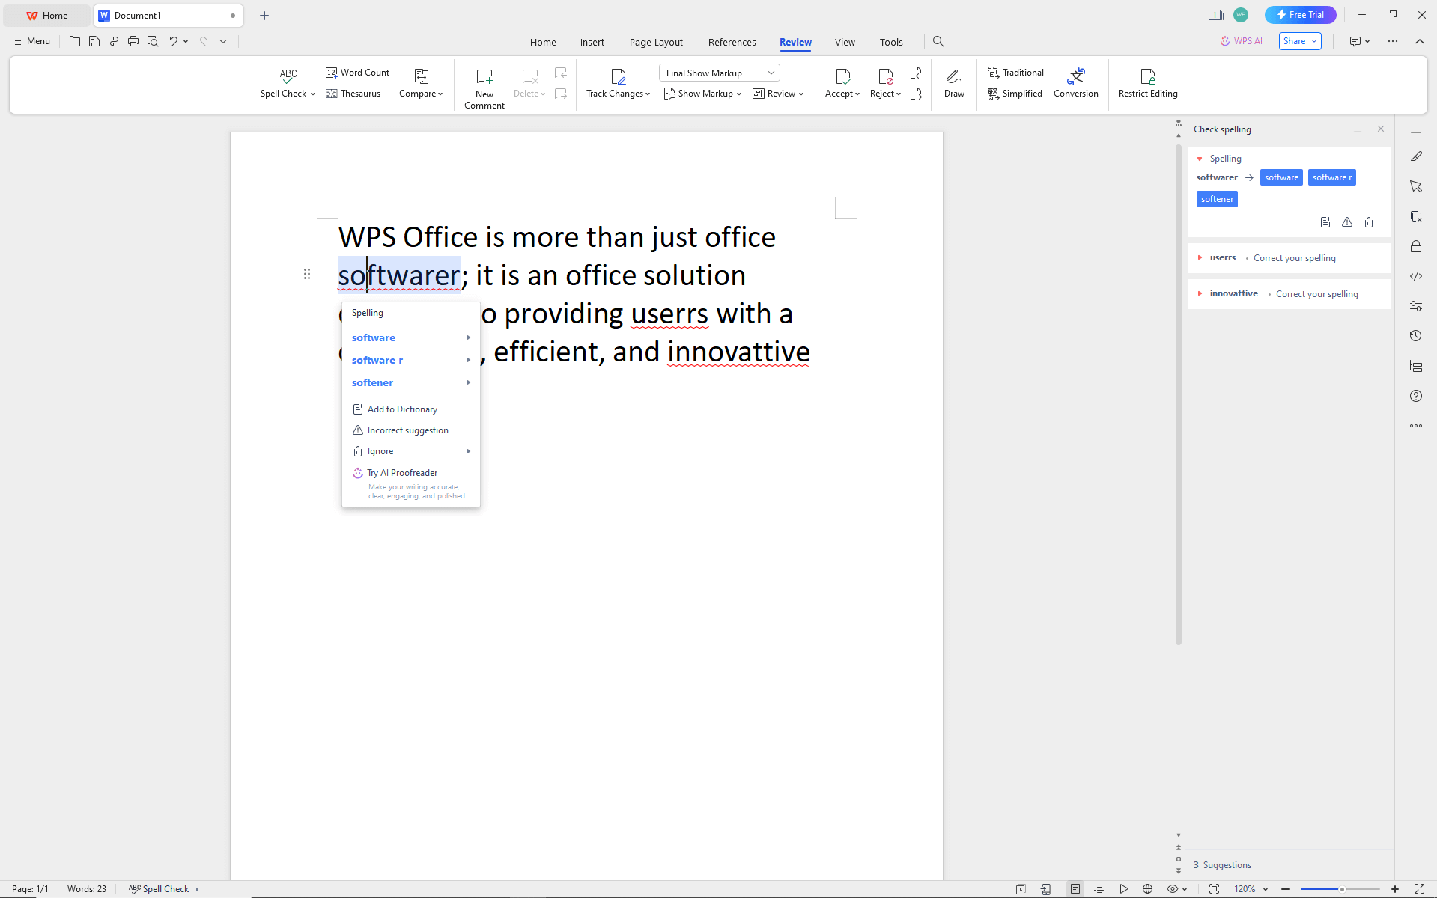Open the Menu in the top left
1437x898 pixels.
point(31,41)
